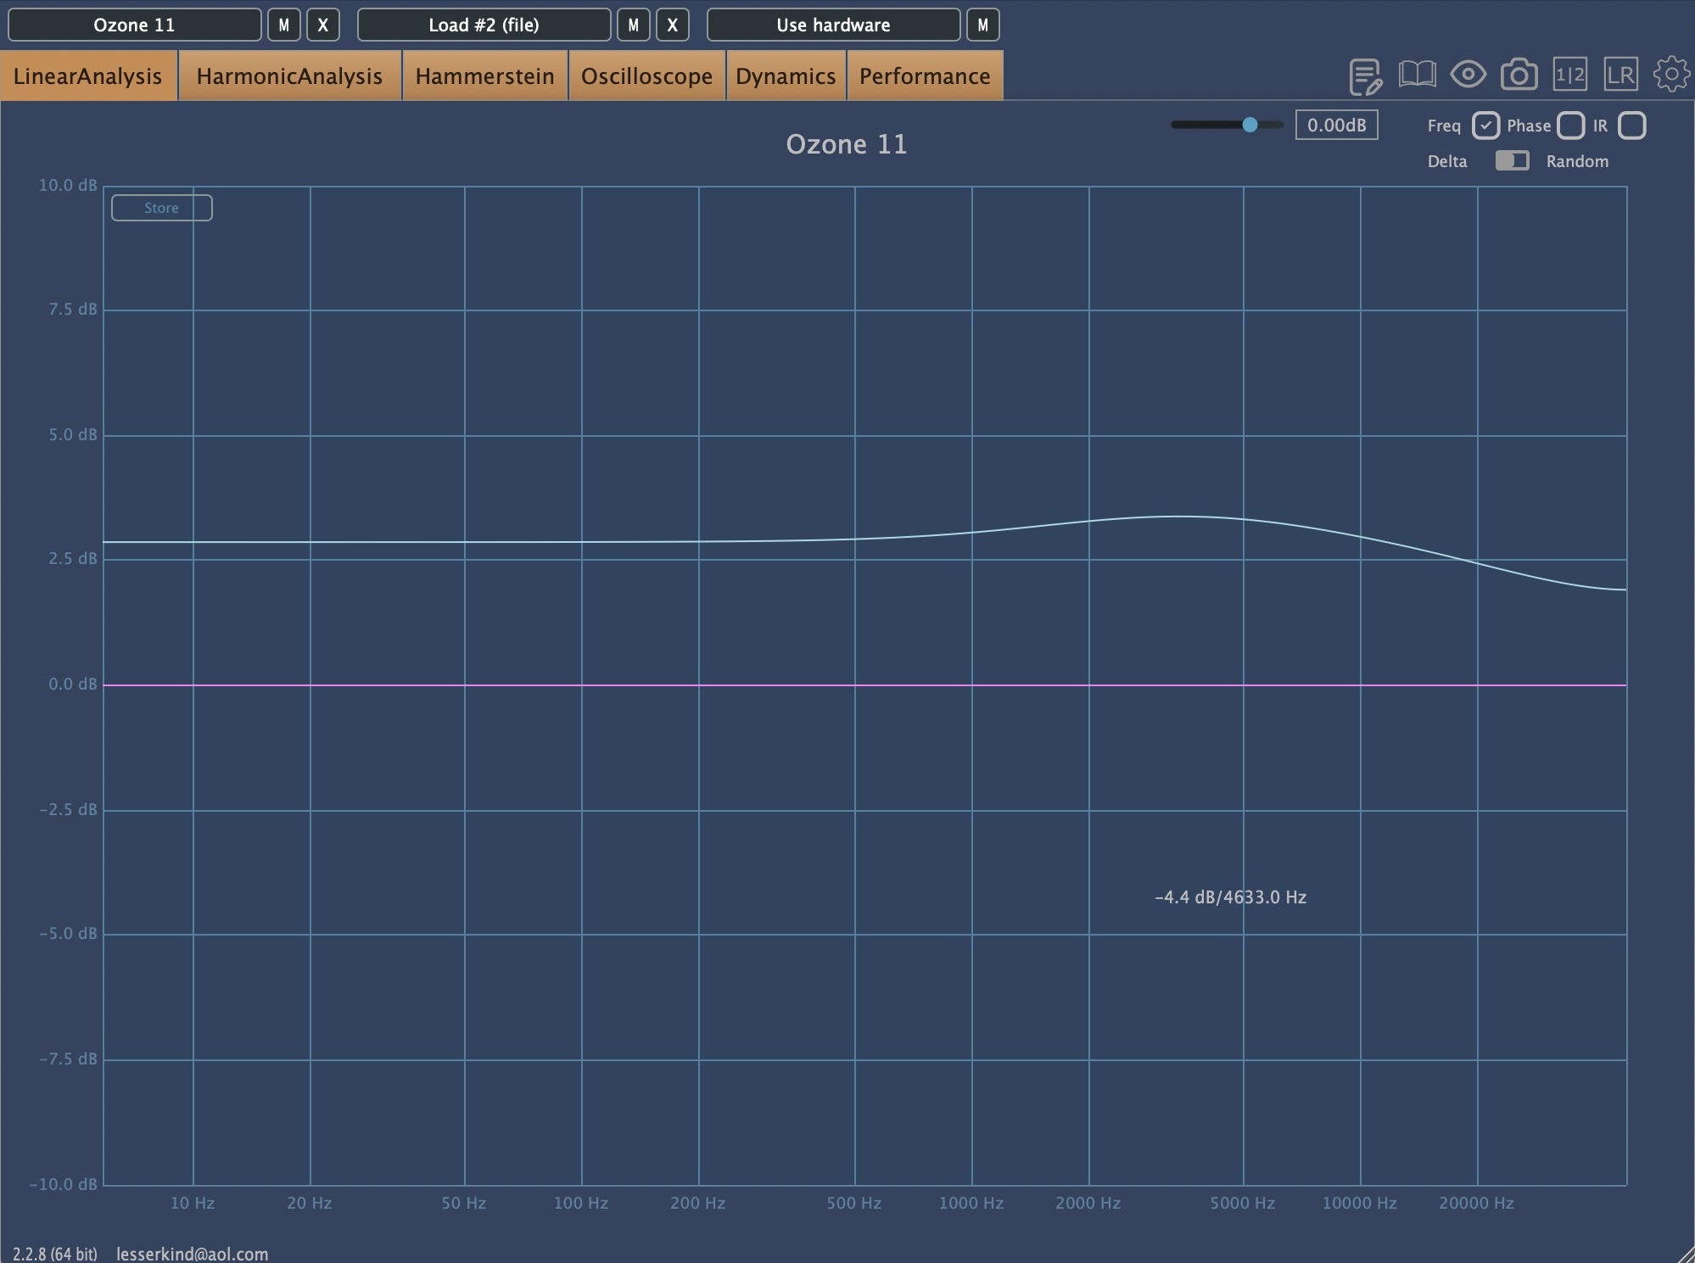This screenshot has height=1263, width=1695.
Task: Click the -4.4 dB/4633.0 Hz cursor readout
Action: [x=1230, y=897]
